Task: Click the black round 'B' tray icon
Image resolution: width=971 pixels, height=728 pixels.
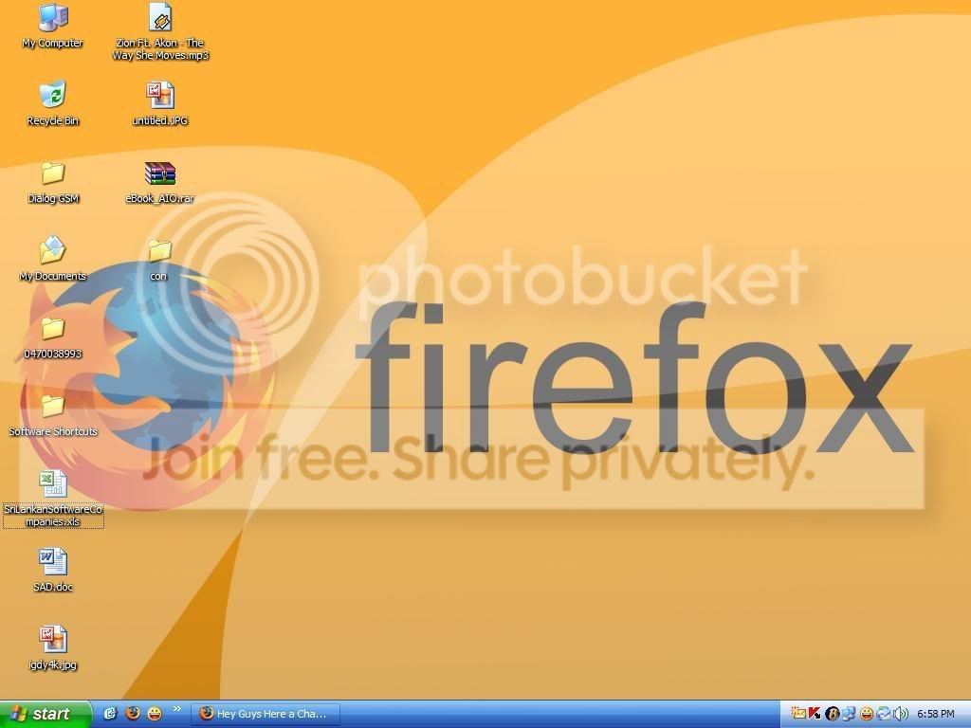Action: point(833,714)
